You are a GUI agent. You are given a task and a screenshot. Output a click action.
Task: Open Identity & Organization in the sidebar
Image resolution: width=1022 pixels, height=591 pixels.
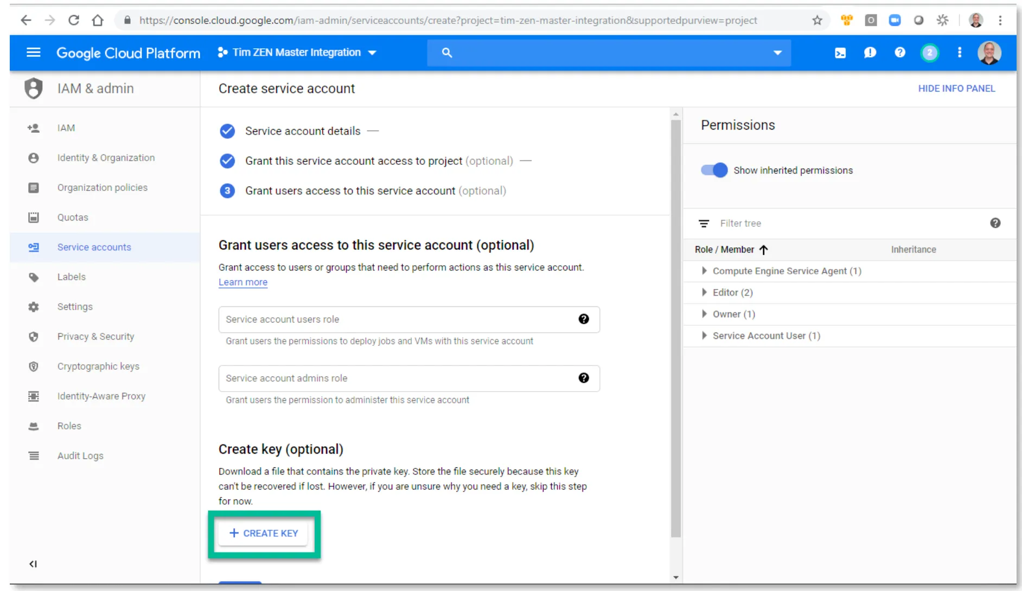[105, 158]
